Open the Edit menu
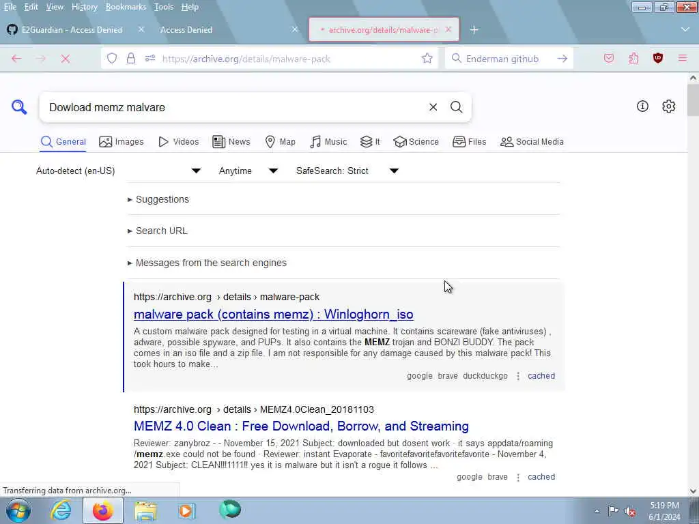Viewport: 699px width, 524px height. click(31, 7)
